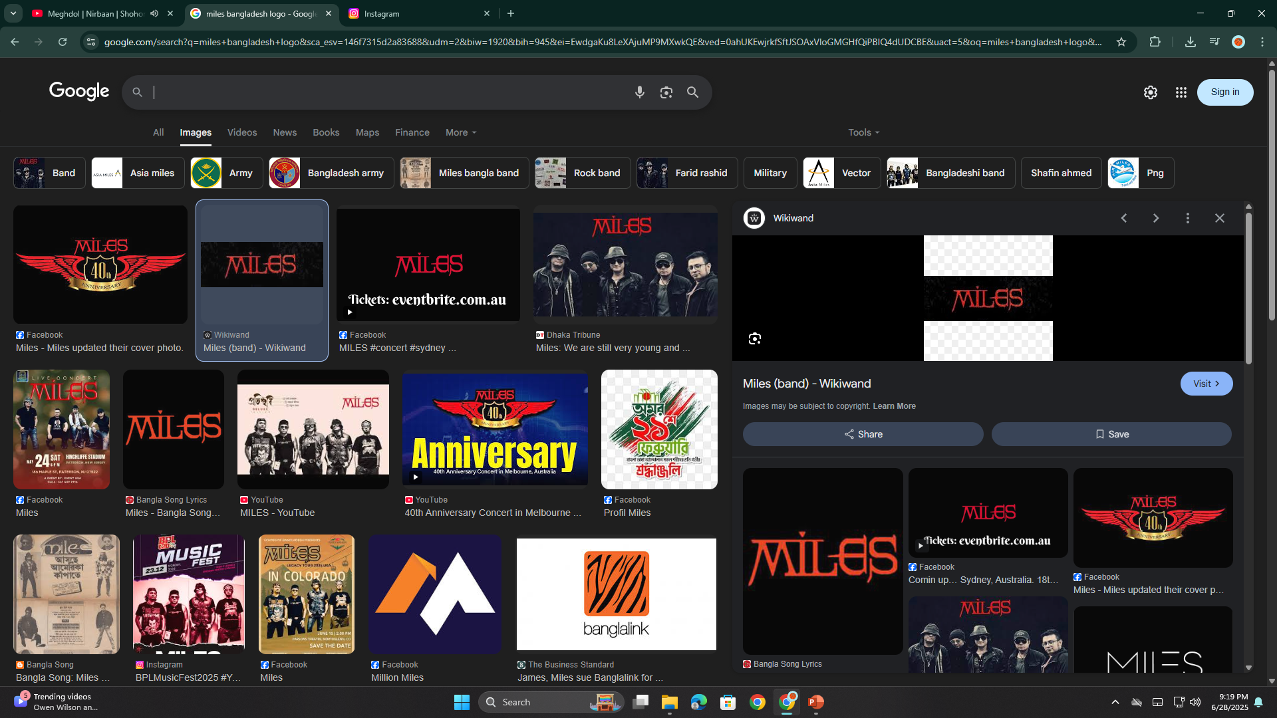This screenshot has height=718, width=1277.
Task: Switch to the News results tab
Action: click(285, 132)
